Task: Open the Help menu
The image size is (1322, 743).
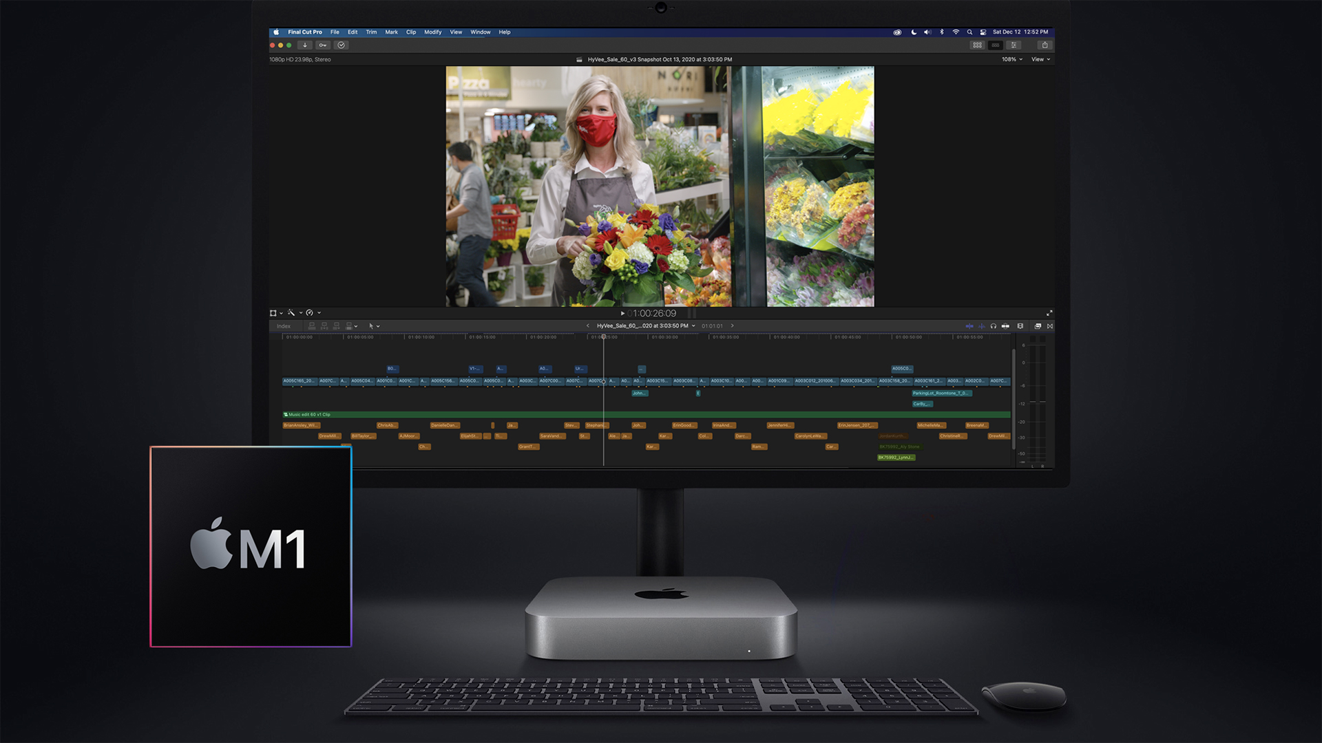Action: tap(505, 32)
